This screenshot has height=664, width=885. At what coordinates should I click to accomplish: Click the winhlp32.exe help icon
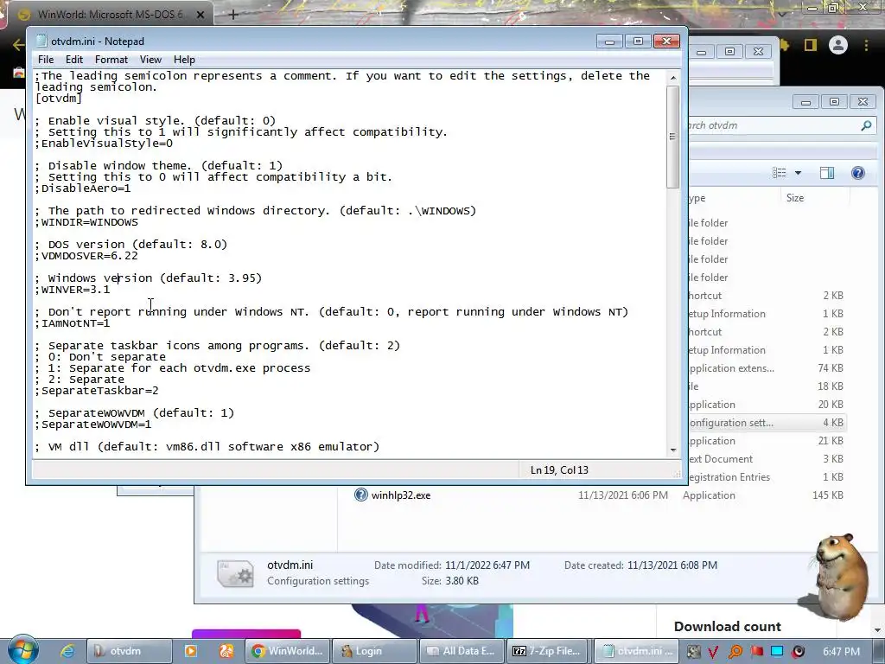[x=360, y=495]
